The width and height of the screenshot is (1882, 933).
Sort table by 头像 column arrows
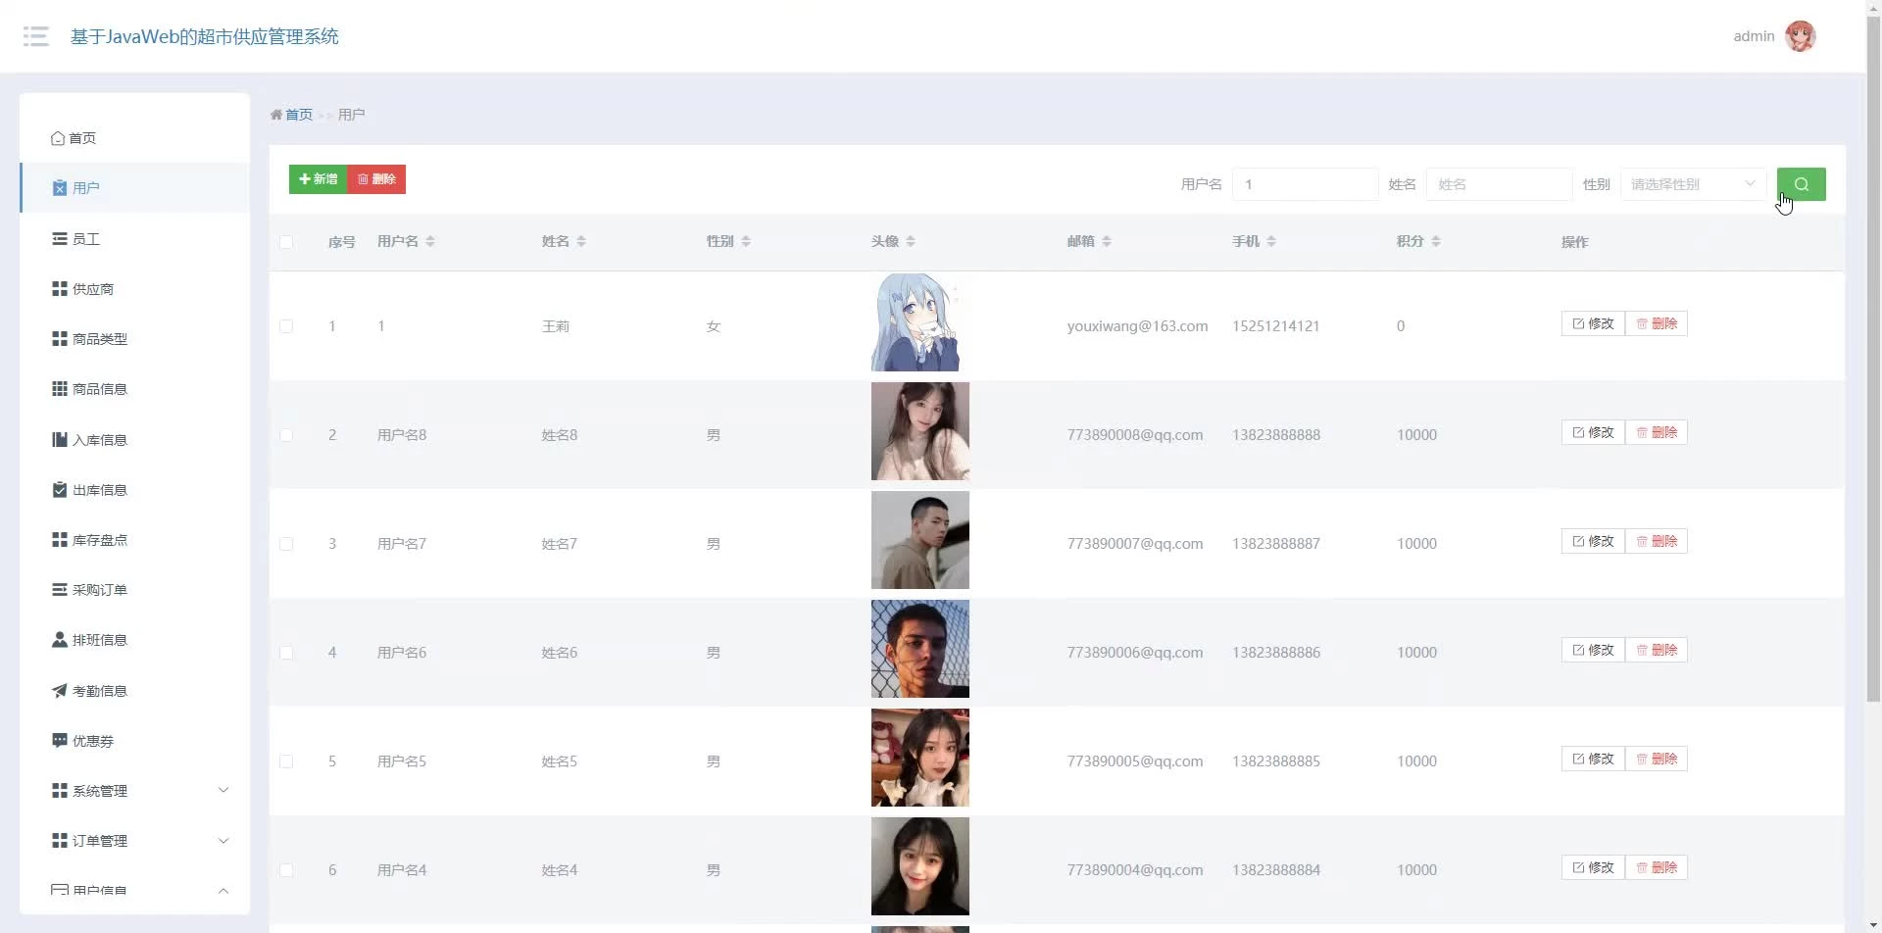tap(911, 241)
